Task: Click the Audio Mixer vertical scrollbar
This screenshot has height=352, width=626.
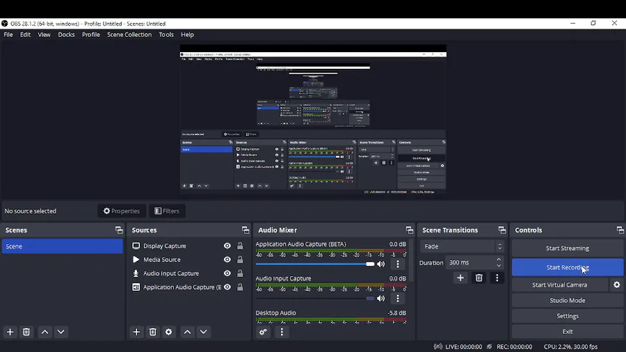Action: [411, 261]
